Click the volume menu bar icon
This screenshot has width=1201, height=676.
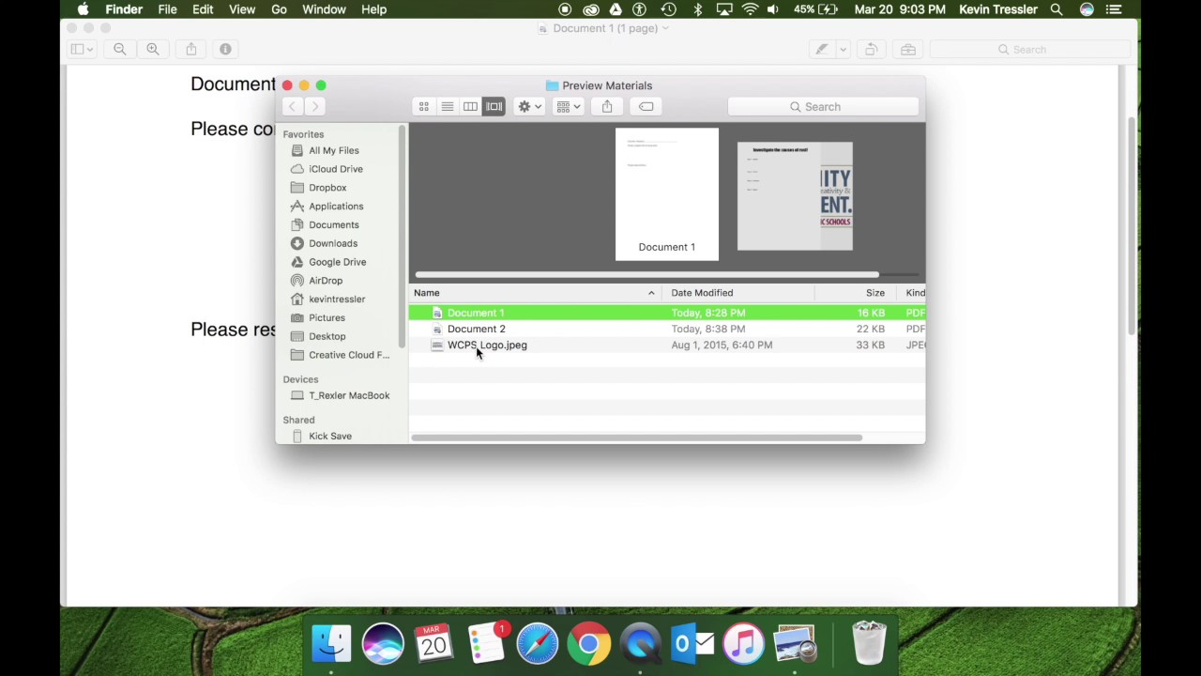point(773,9)
